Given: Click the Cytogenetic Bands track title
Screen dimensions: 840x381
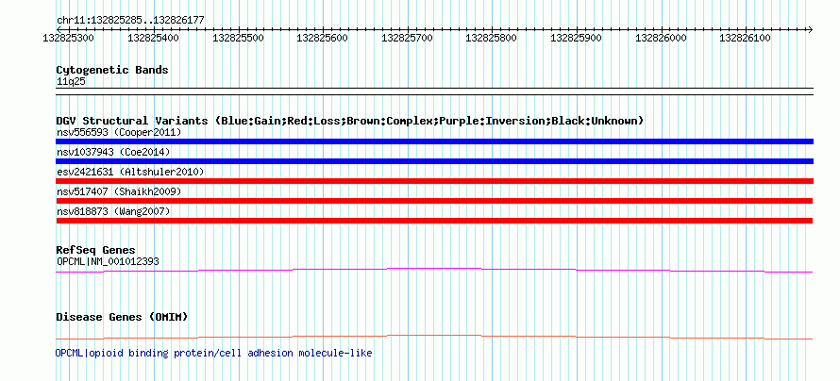Looking at the screenshot, I should 112,70.
